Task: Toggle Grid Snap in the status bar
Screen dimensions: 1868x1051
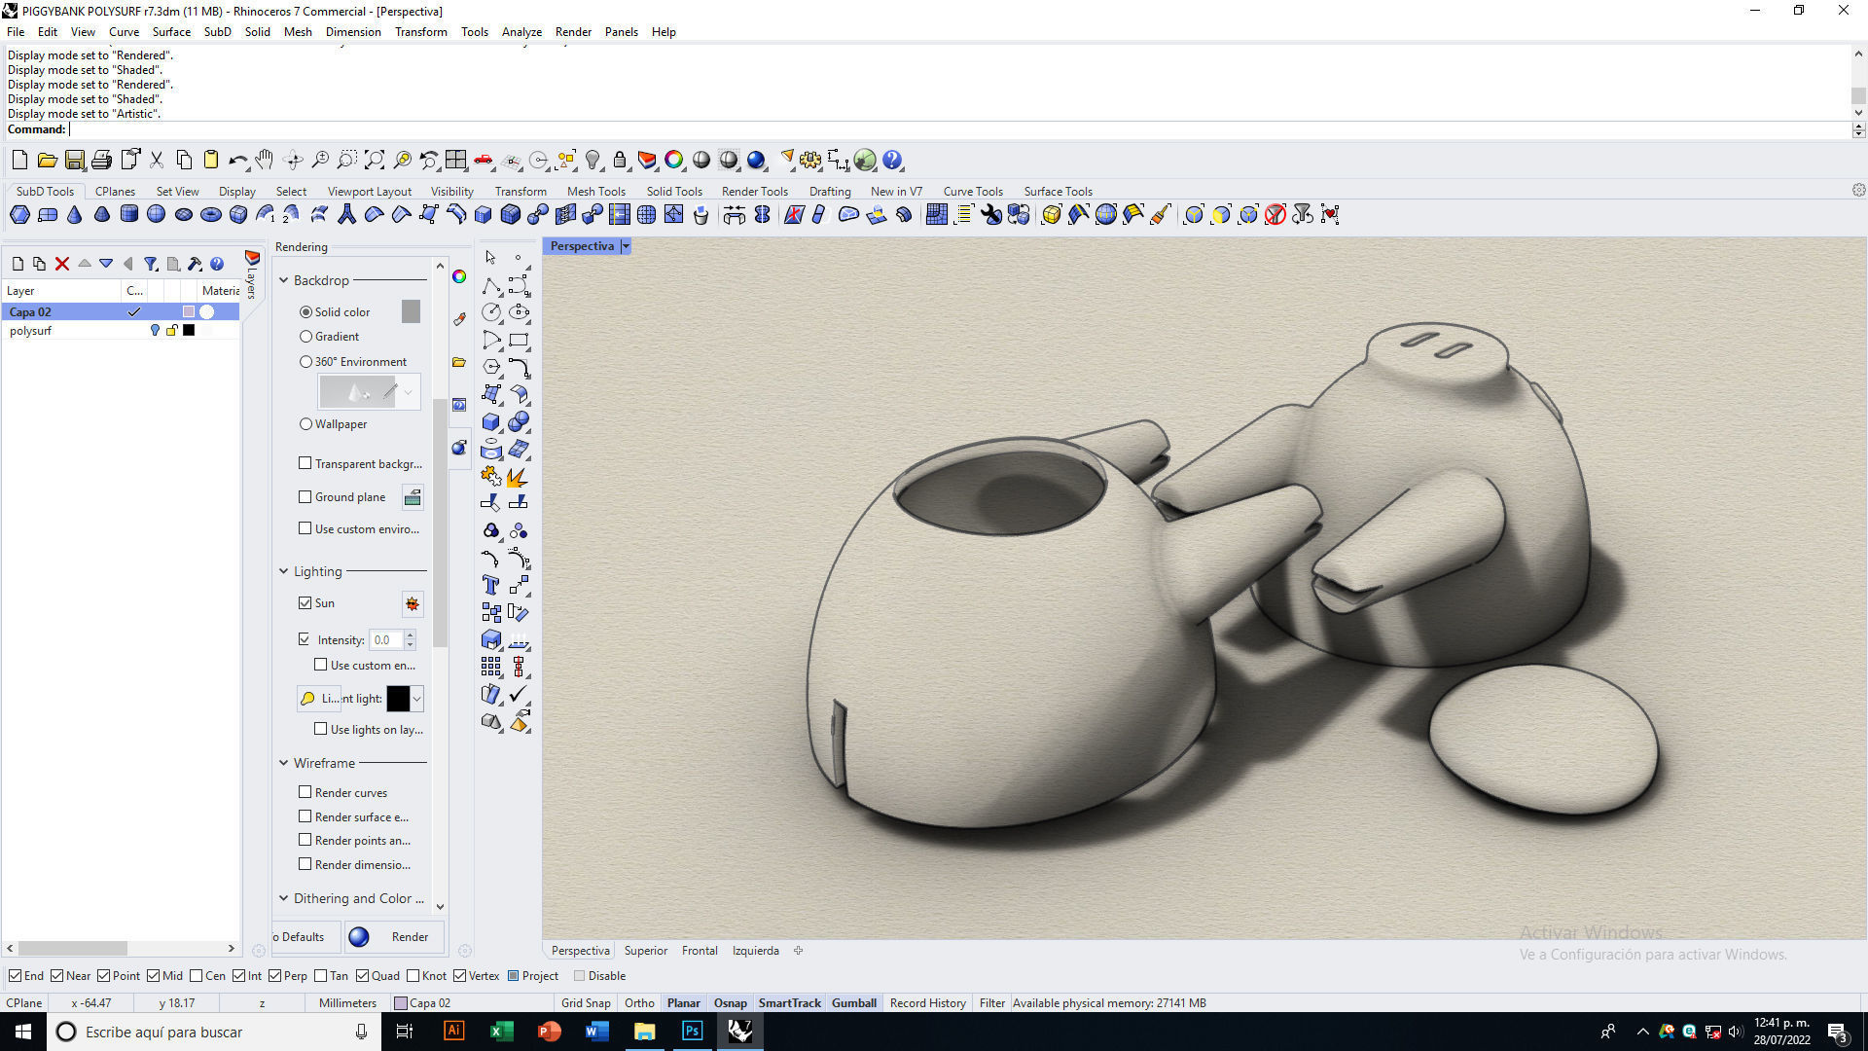Action: click(x=586, y=1003)
